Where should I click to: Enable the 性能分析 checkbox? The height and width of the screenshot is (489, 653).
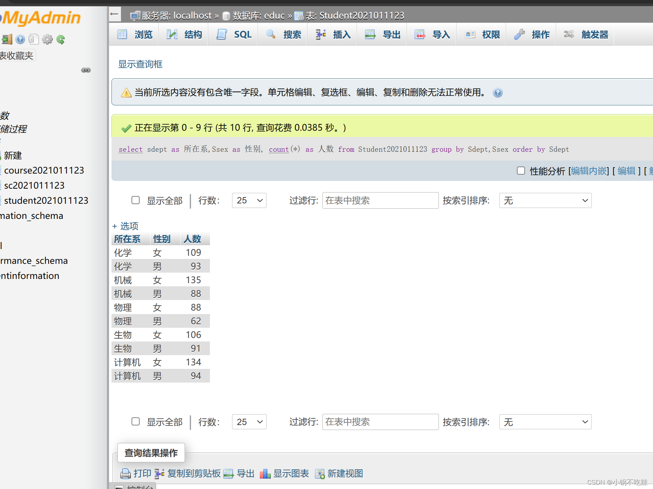[521, 171]
